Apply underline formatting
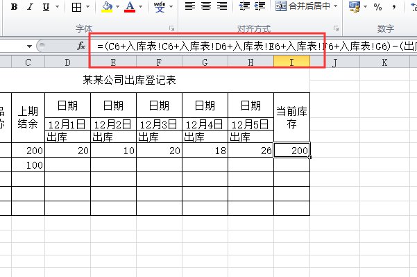417x277 pixels. 46,7
